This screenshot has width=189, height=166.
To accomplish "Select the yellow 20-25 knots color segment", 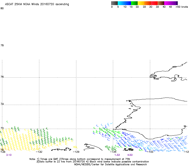I will click(x=141, y=3).
